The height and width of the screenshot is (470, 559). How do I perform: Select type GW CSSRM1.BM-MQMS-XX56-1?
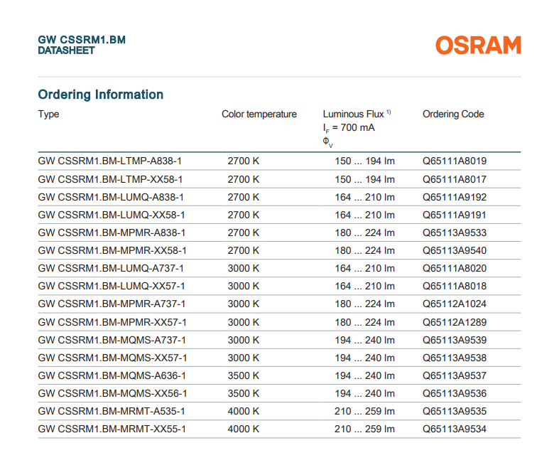112,394
